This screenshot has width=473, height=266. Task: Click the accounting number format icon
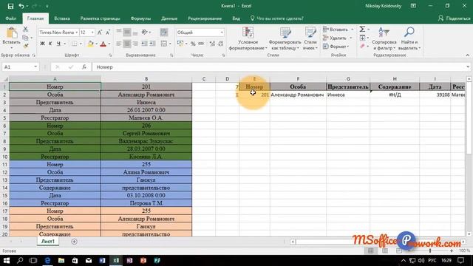tap(180, 44)
